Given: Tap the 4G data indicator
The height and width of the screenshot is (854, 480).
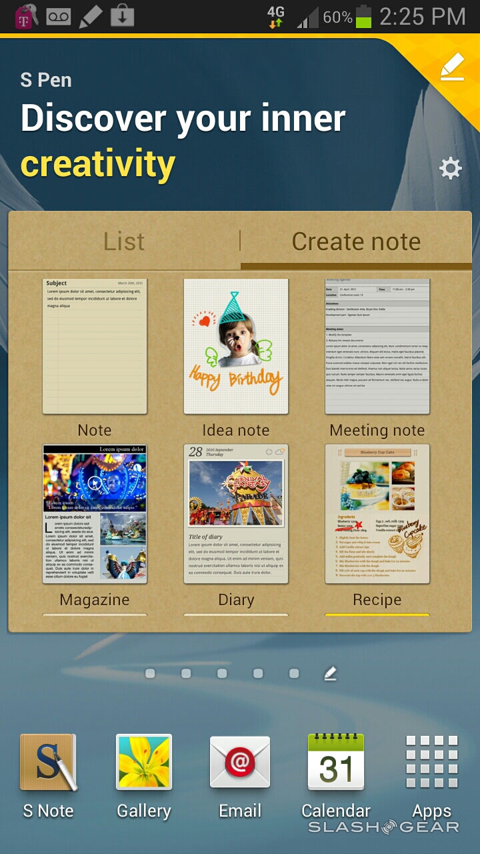Looking at the screenshot, I should point(275,17).
